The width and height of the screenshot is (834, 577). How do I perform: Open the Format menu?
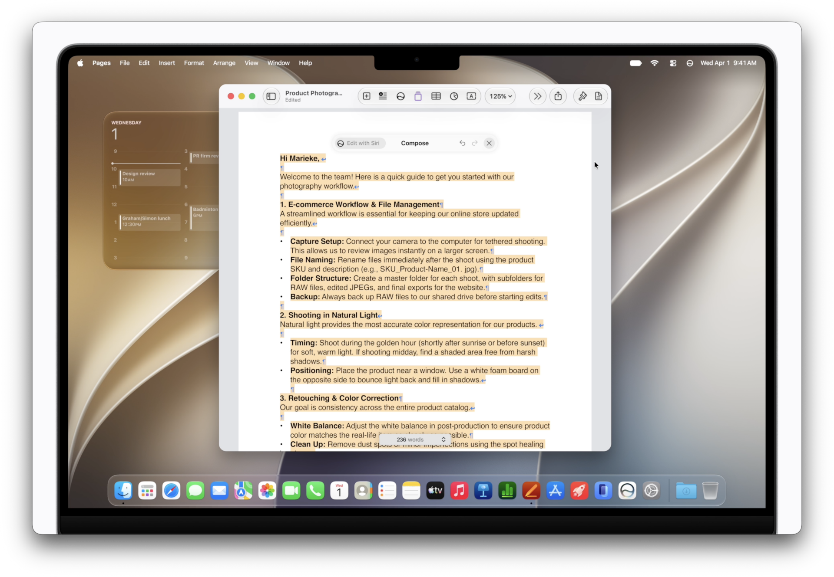click(194, 63)
